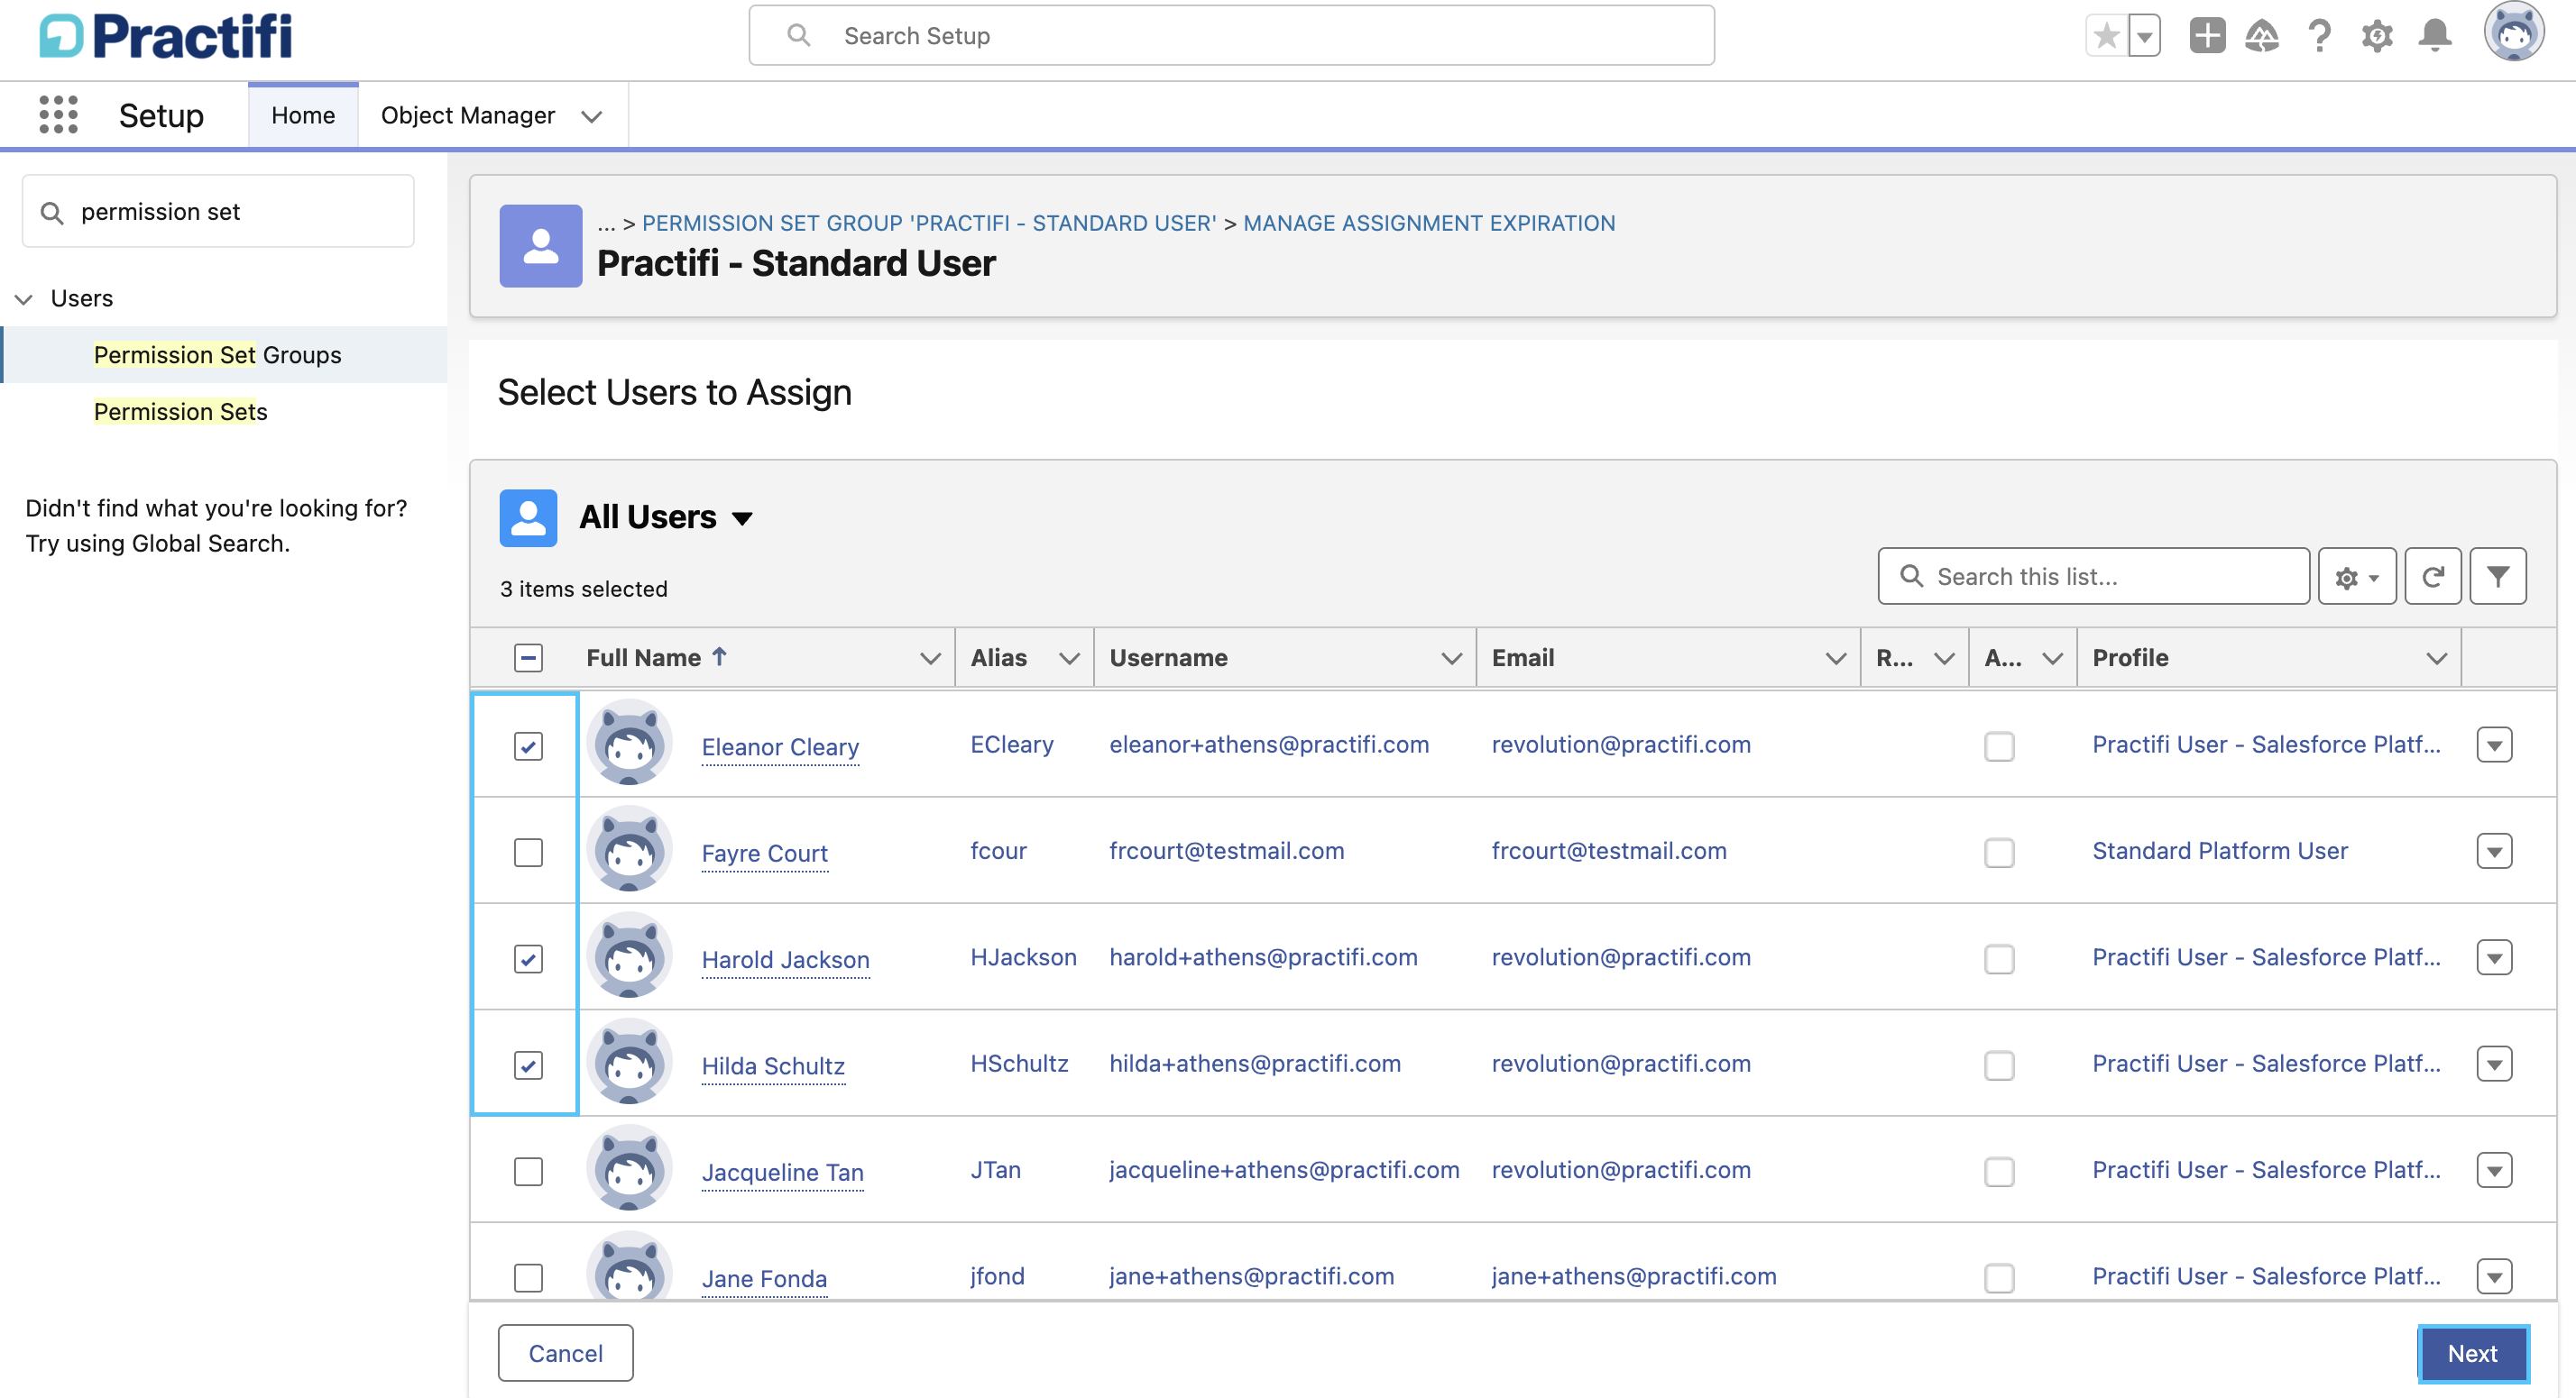Screen dimensions: 2576x1398
Task: Click Fayre Court's avatar
Action: [x=629, y=850]
